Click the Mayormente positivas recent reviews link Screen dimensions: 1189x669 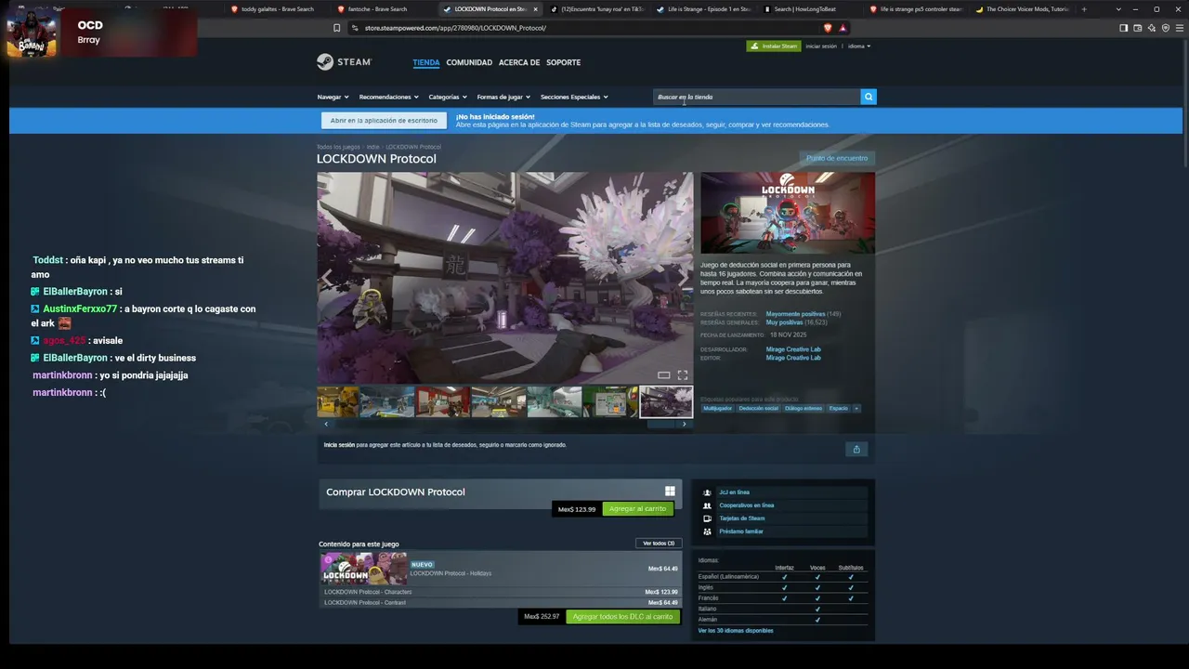[795, 314]
